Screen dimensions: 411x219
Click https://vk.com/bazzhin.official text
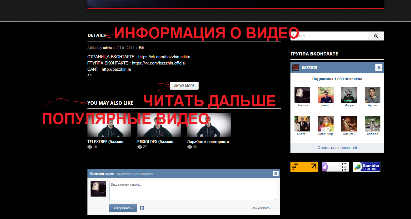tap(159, 63)
